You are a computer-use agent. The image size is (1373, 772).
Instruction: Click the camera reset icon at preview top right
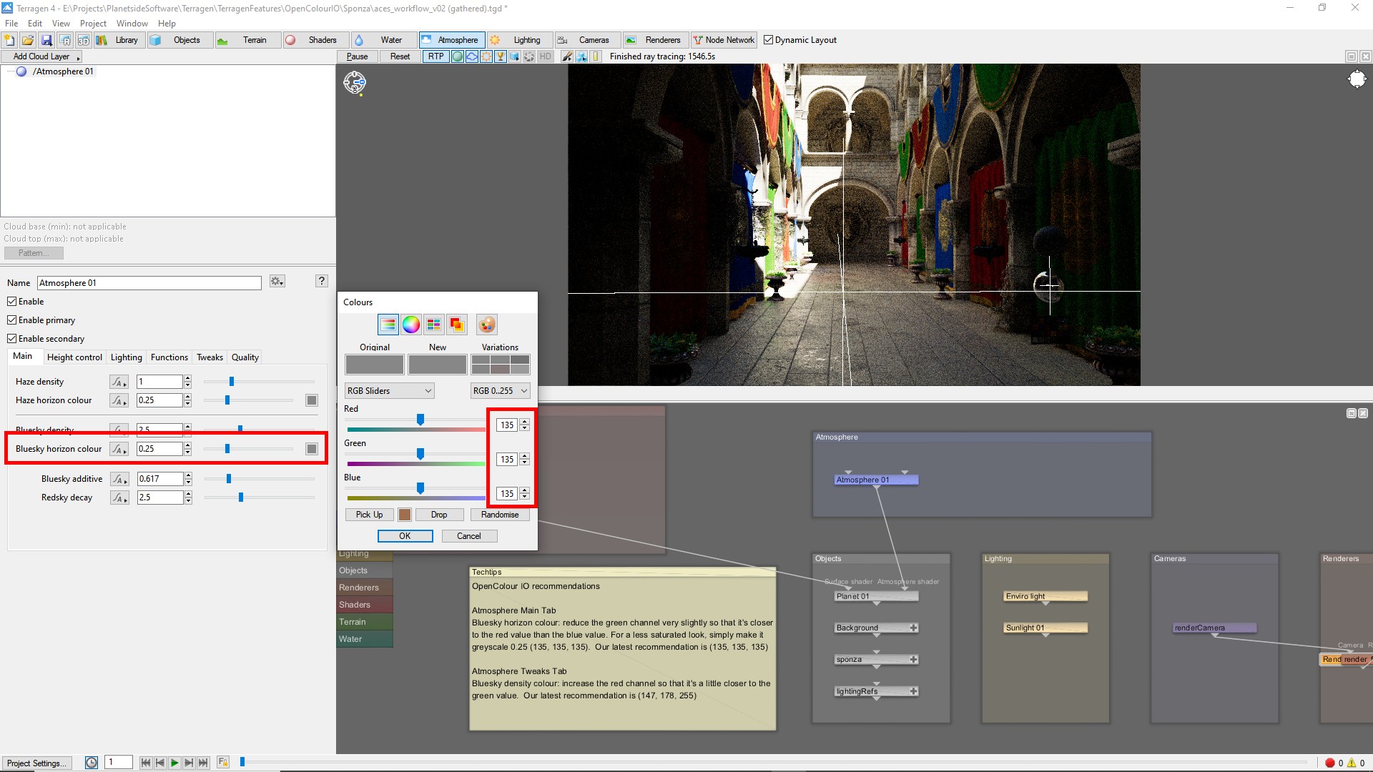click(x=1357, y=79)
